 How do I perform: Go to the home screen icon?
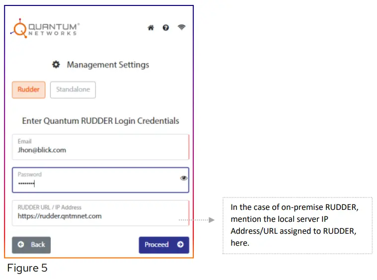[x=151, y=28]
